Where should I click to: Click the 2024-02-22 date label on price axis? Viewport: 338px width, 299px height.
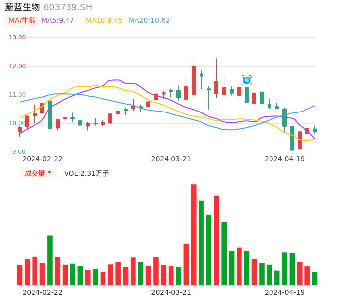[42, 159]
